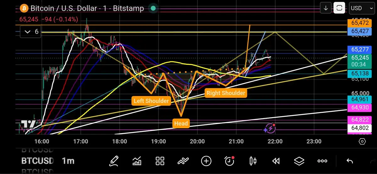The image size is (377, 174).
Task: Select the Head label
Action: tap(181, 123)
